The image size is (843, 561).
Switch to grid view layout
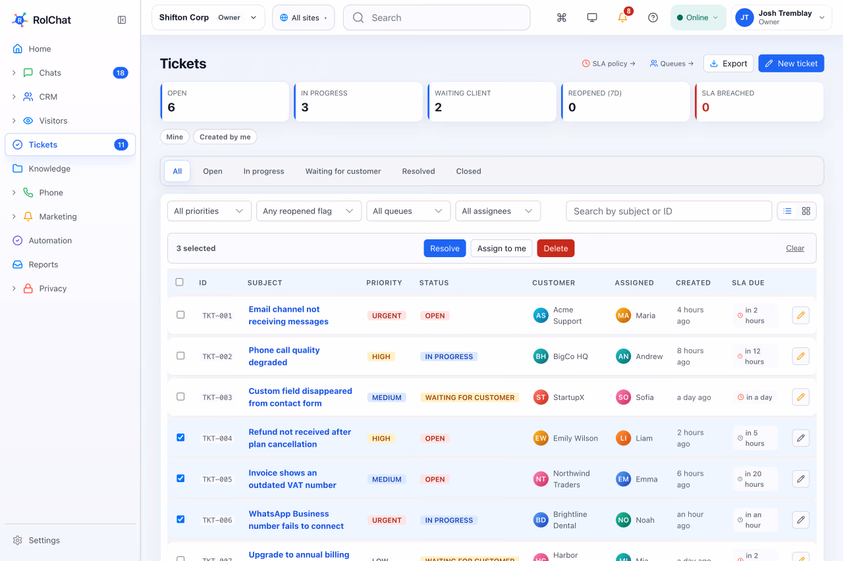point(806,211)
